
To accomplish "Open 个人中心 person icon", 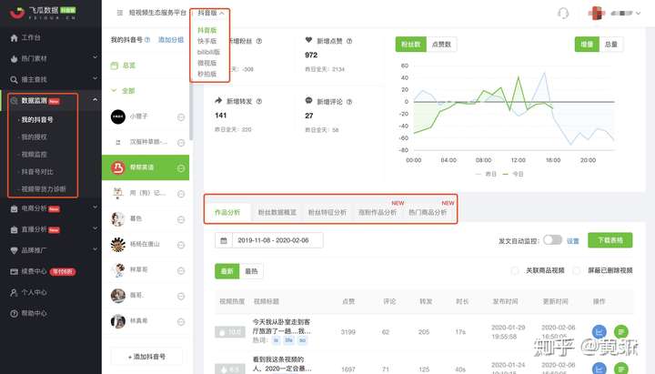I will [15, 292].
